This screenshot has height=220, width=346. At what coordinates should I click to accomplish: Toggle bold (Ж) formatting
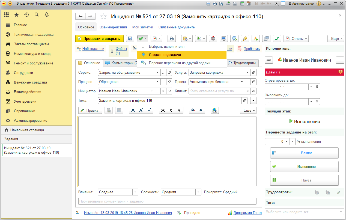163,110
